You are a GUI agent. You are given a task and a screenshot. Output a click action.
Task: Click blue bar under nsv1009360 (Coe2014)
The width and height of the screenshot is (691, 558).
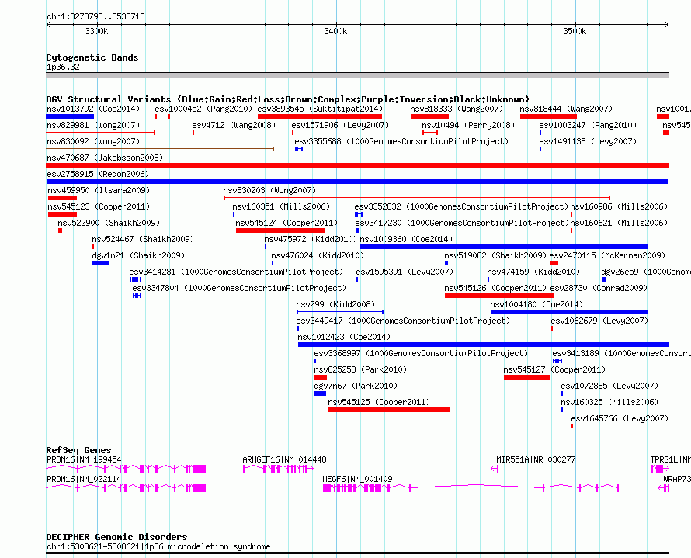click(504, 247)
